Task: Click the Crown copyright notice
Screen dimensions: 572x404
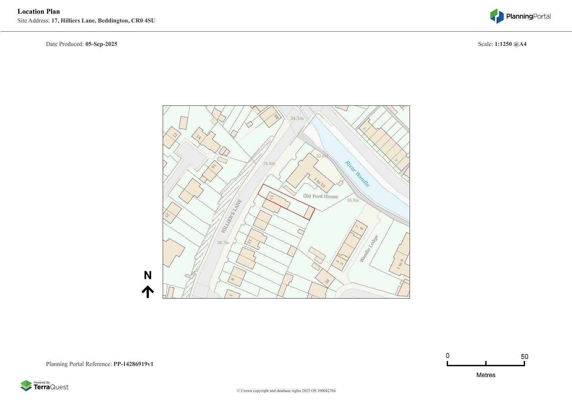Action: click(286, 391)
